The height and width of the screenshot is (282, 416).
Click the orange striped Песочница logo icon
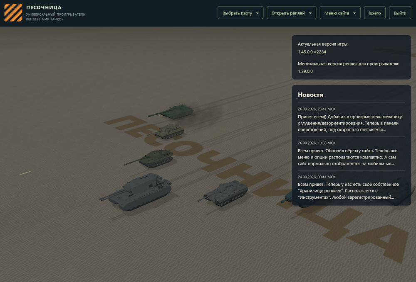click(x=13, y=13)
